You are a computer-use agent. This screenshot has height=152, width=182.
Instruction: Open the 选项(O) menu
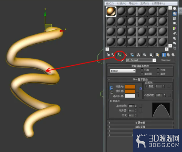pyautogui.click(x=145, y=4)
